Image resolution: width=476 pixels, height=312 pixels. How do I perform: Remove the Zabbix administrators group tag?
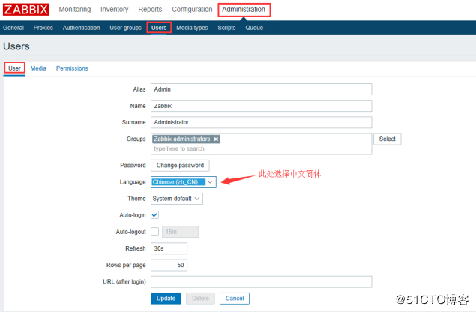216,139
